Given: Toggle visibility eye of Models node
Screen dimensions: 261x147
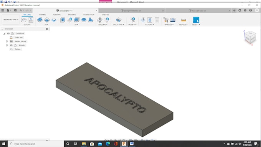Looking at the screenshot, I should click(11, 45).
